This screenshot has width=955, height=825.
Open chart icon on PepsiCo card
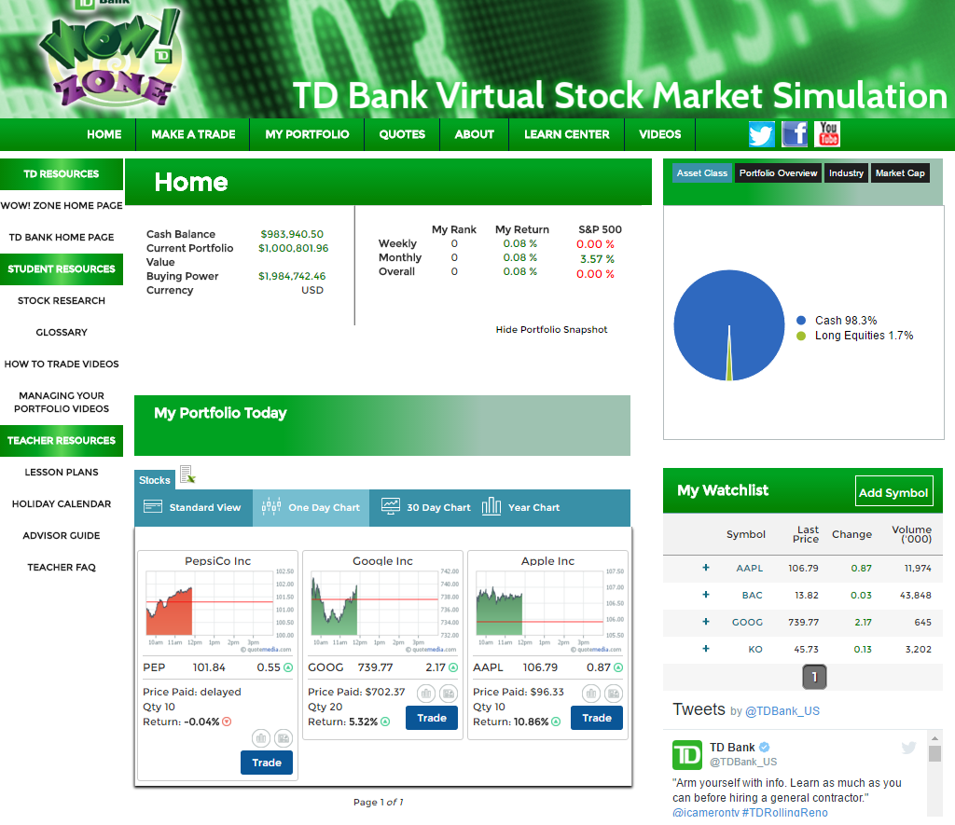click(261, 738)
